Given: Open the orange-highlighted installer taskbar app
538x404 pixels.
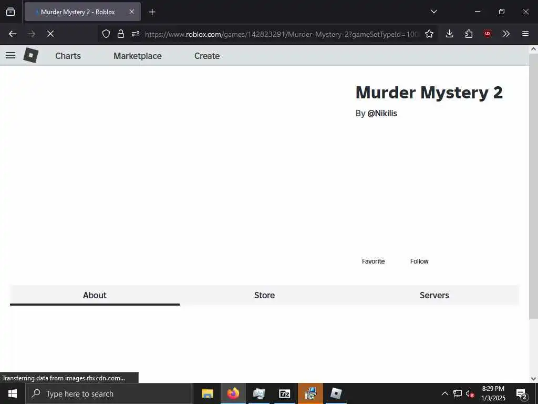Looking at the screenshot, I should click(310, 393).
